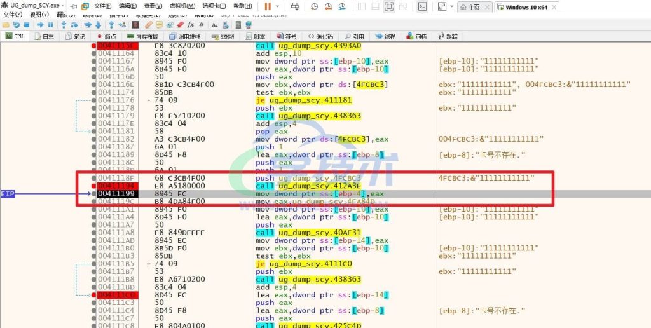
Task: Collapse jump marker at 00411176 row
Action: point(149,100)
